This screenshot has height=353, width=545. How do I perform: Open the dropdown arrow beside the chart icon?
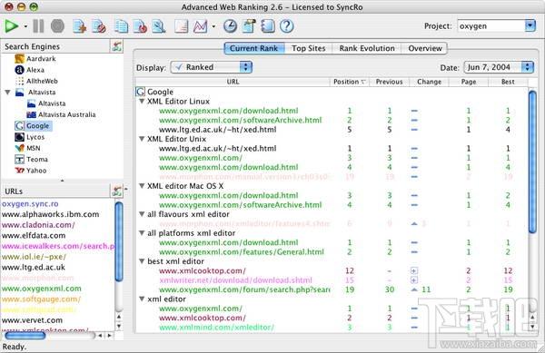click(213, 26)
